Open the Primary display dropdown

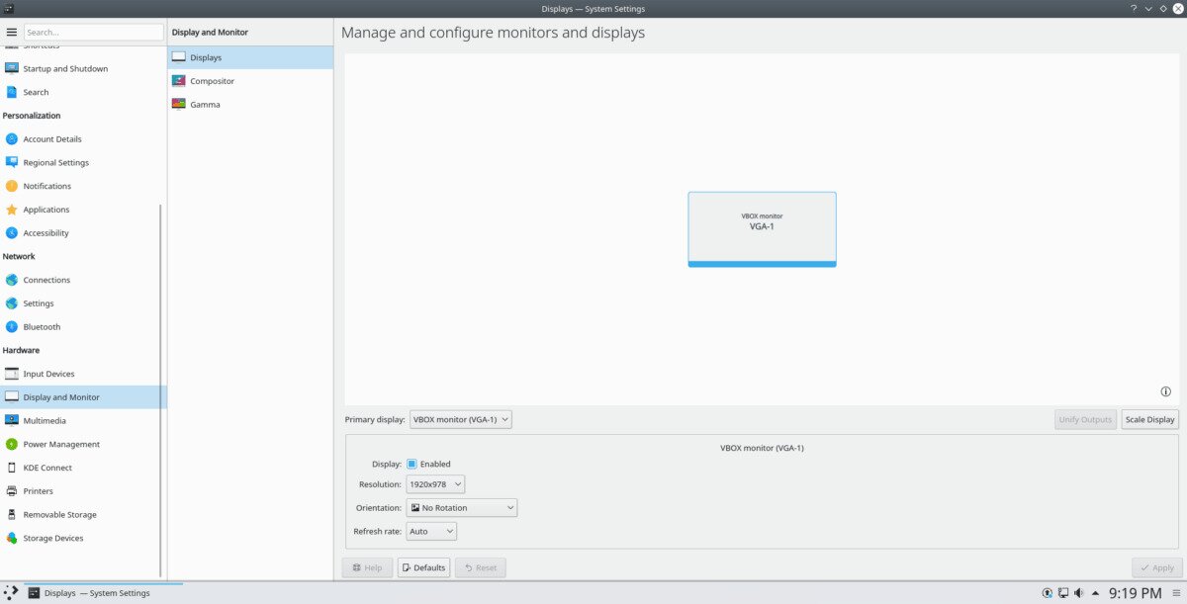461,420
